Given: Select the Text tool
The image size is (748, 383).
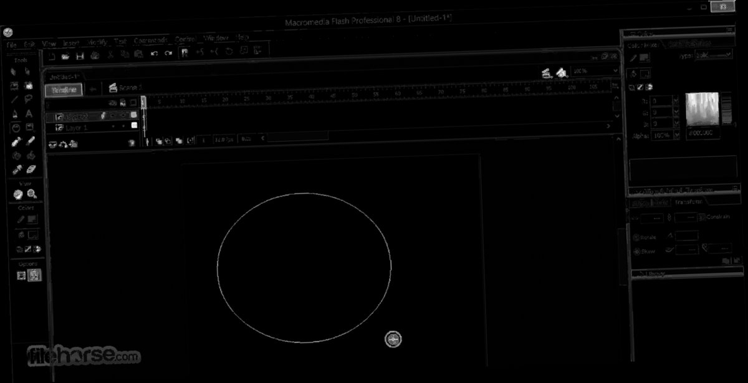Looking at the screenshot, I should (x=29, y=114).
